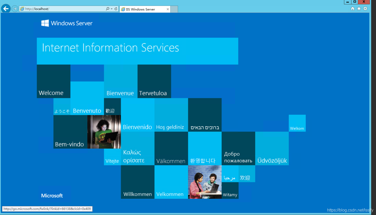
Task: Click the Üdvözöljük tile
Action: [272, 149]
